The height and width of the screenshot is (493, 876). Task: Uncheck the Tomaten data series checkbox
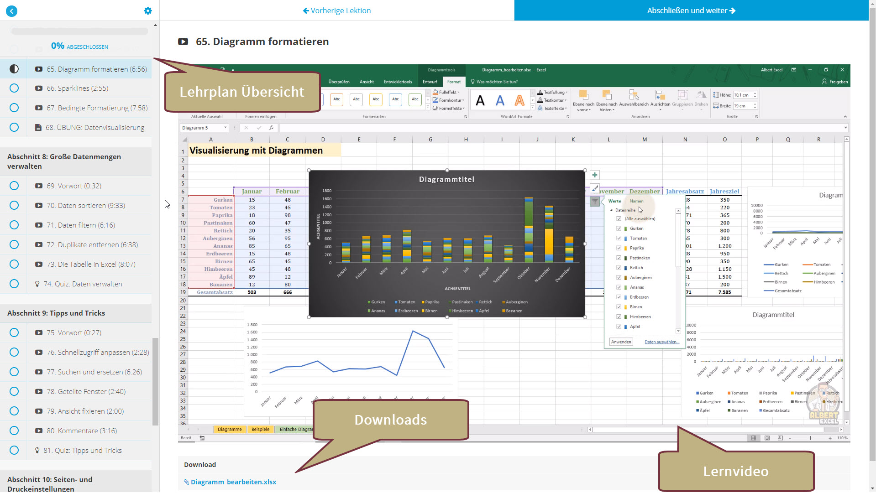pos(619,238)
